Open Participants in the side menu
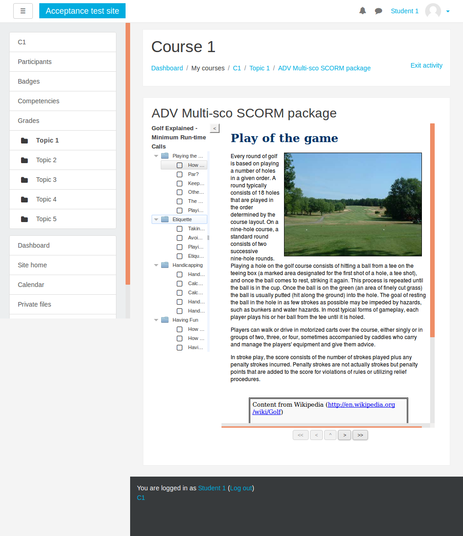 [x=63, y=62]
